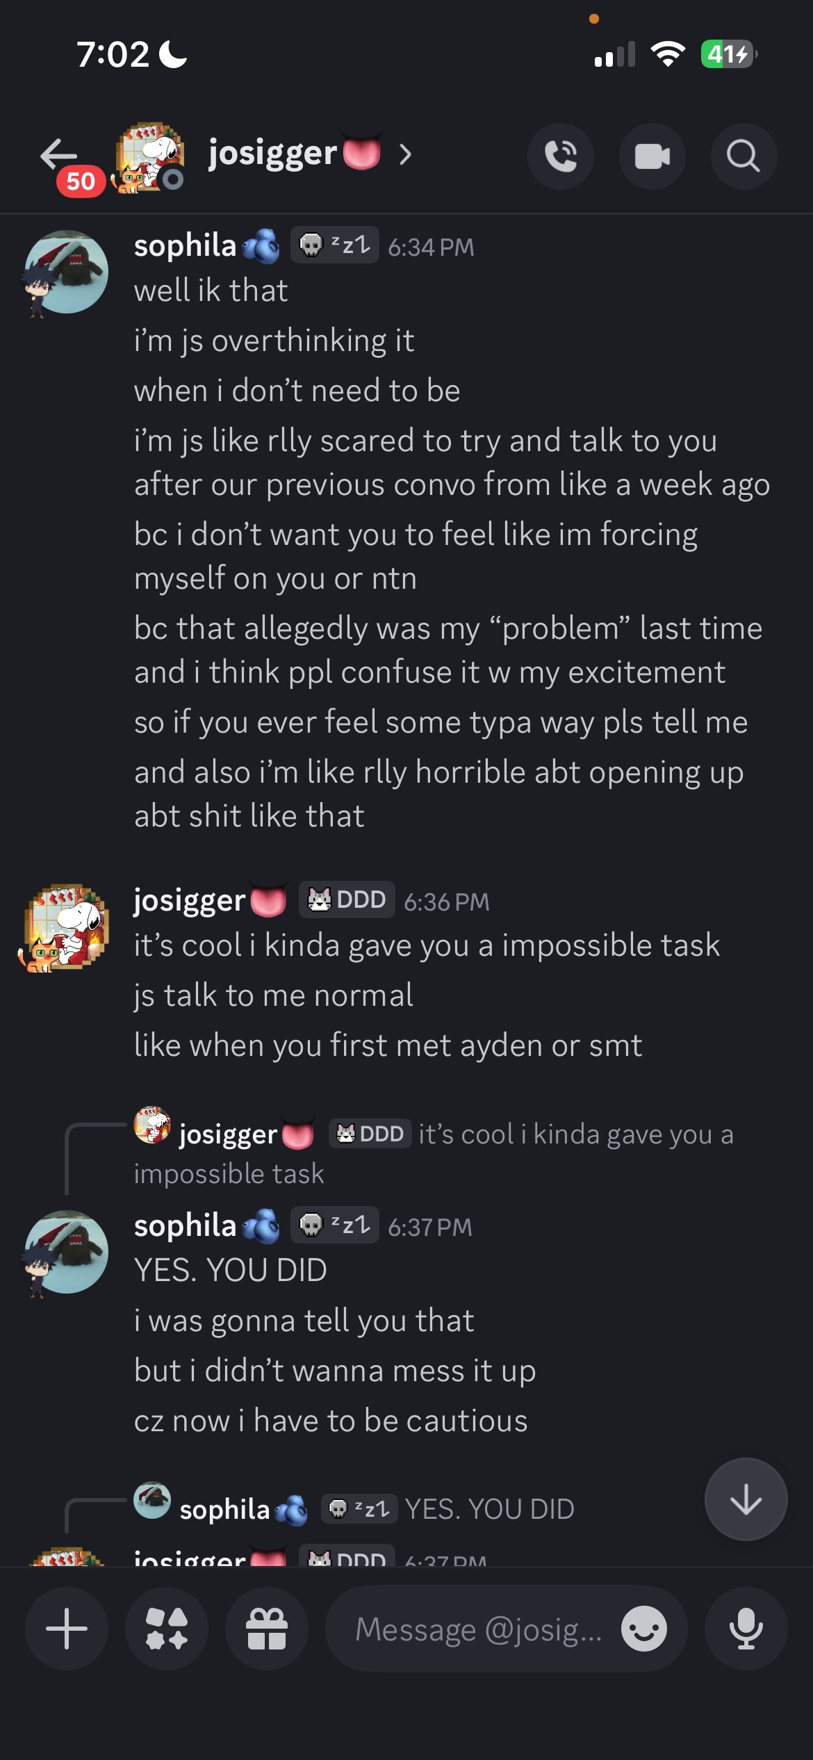This screenshot has width=813, height=1760.
Task: Tap the microphone voice message button
Action: coord(746,1629)
